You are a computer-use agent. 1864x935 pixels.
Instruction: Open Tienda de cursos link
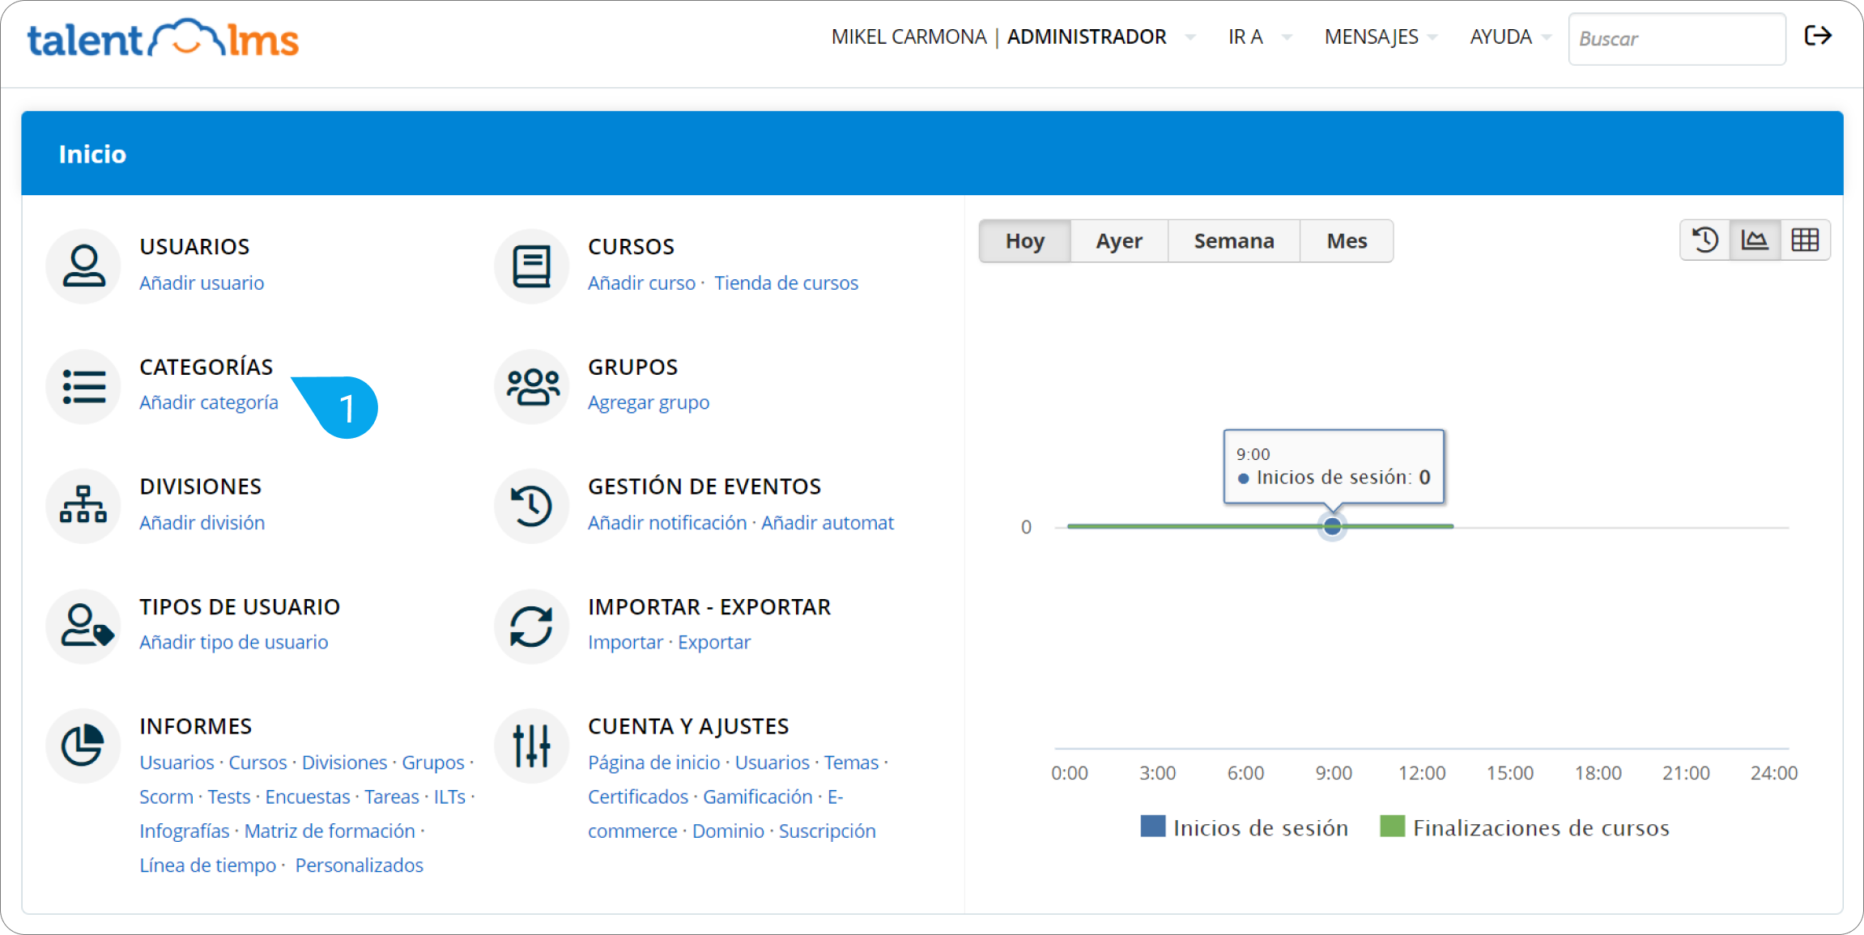click(785, 283)
